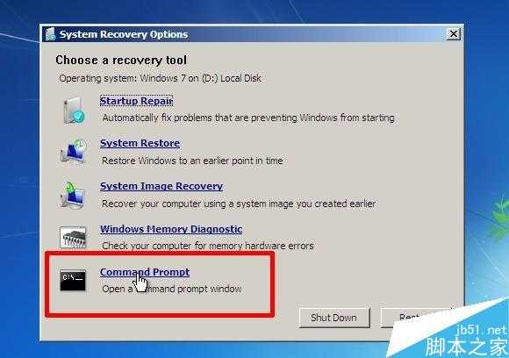
Task: Open the Command Prompt link
Action: point(145,272)
